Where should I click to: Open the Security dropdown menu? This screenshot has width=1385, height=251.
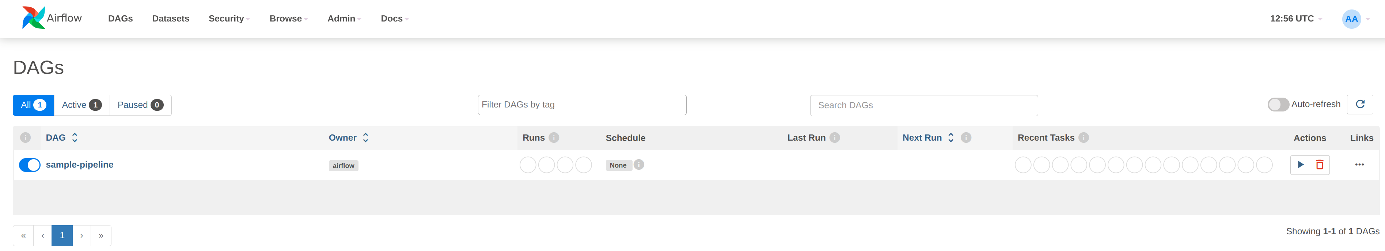pos(229,19)
